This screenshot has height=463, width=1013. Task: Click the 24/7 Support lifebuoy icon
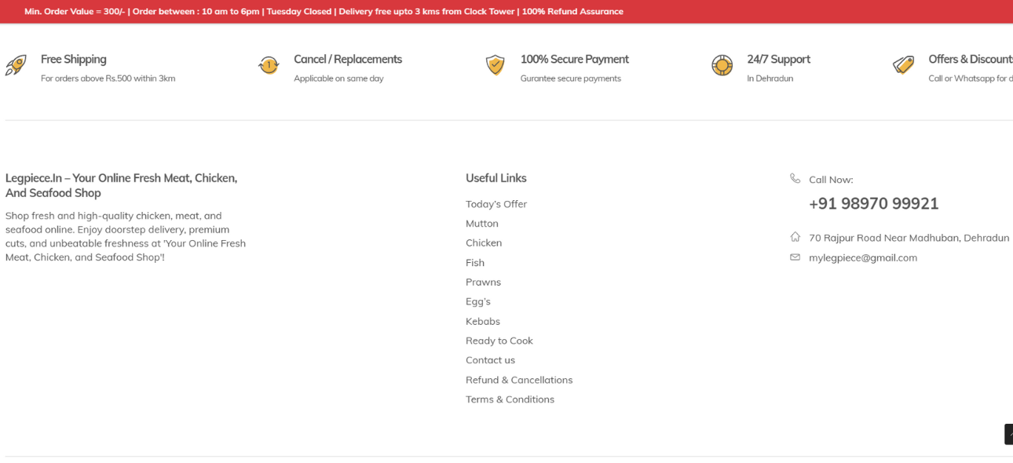click(722, 66)
